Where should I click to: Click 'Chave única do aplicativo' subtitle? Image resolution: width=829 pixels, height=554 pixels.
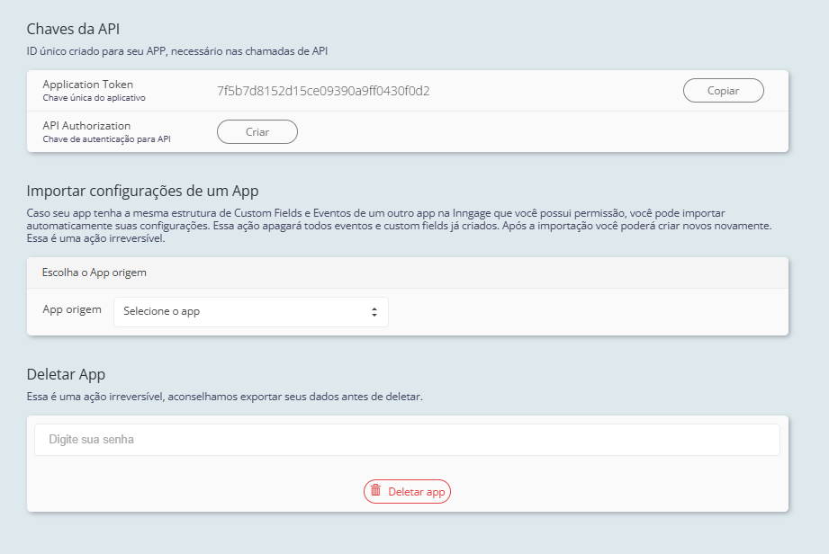94,97
